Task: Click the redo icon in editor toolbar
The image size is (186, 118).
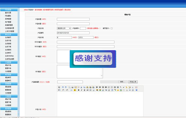Action: (x=66, y=87)
